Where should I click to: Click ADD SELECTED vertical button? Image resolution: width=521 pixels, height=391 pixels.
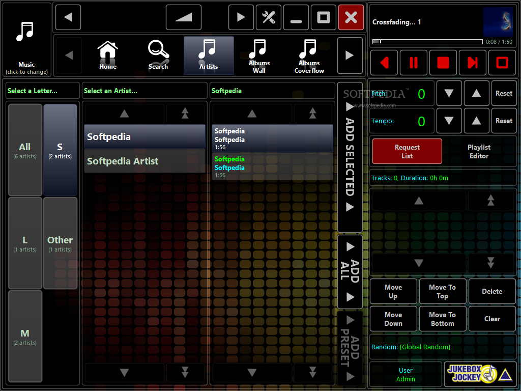pyautogui.click(x=350, y=157)
